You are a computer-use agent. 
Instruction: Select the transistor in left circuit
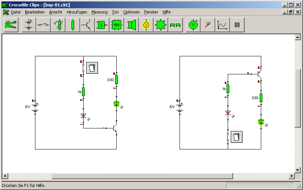pyautogui.click(x=115, y=128)
